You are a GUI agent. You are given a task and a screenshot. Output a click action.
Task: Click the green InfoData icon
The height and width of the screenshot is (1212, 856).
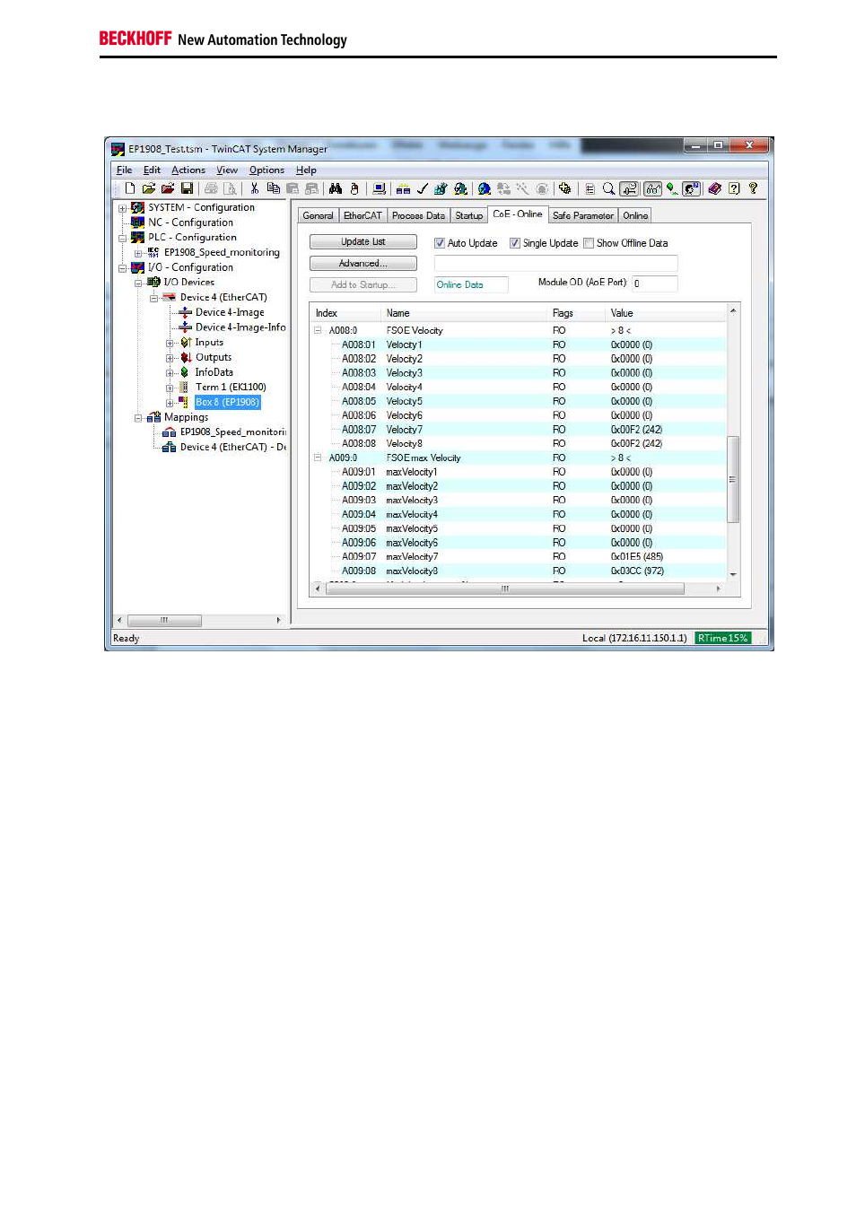(x=185, y=372)
